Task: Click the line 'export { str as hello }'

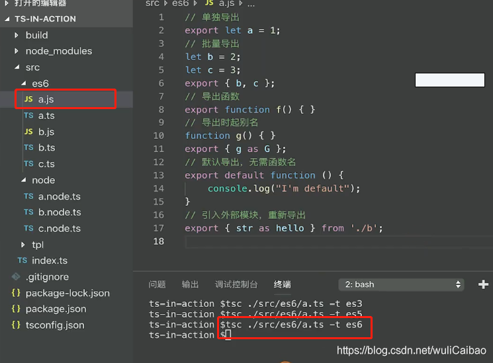Action: pos(284,228)
